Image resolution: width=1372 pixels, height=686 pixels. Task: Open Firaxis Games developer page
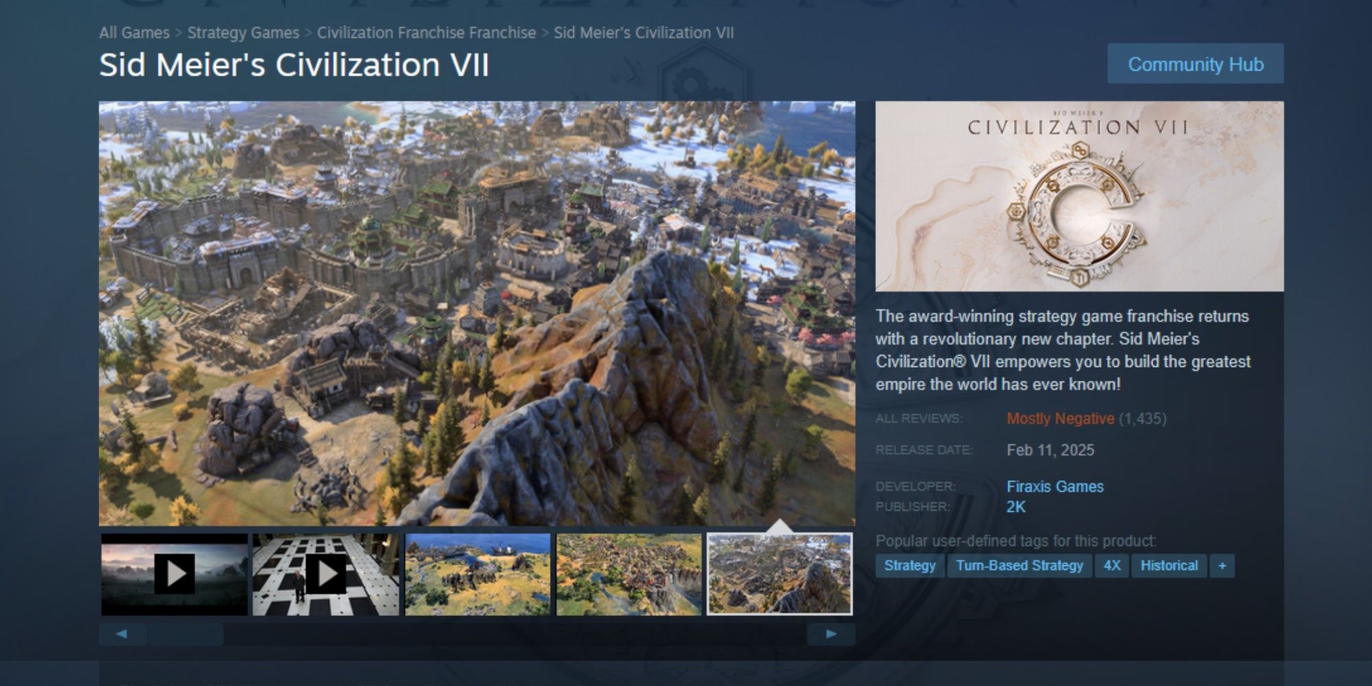pos(1055,486)
